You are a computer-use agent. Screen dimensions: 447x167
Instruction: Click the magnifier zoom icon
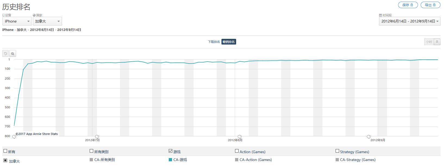[13, 54]
